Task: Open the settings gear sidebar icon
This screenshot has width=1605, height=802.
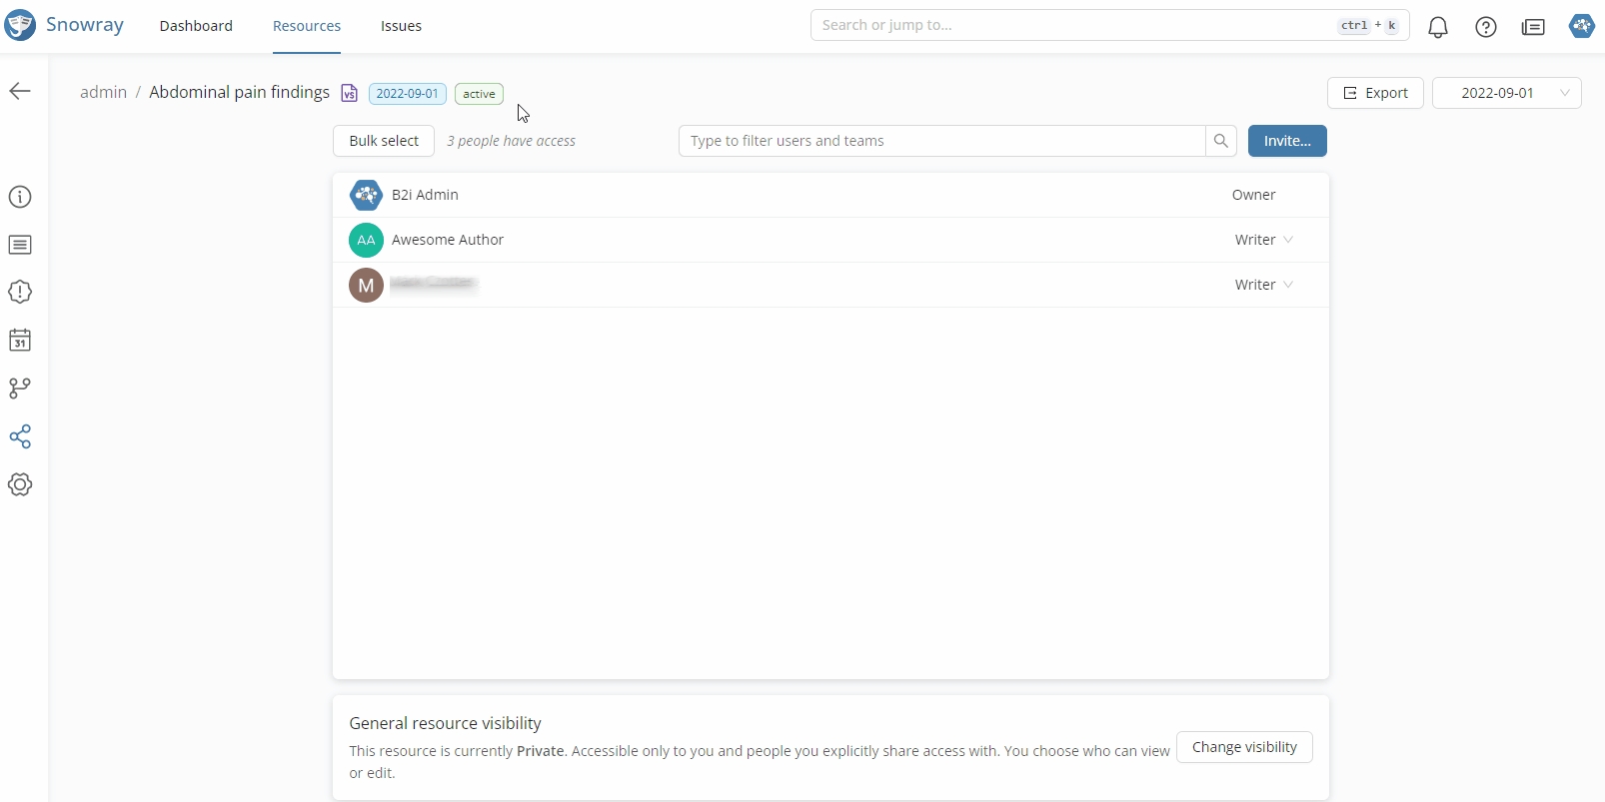Action: coord(20,484)
